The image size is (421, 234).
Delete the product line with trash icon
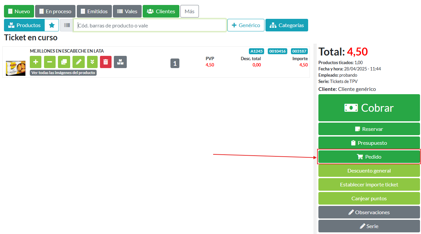[106, 62]
